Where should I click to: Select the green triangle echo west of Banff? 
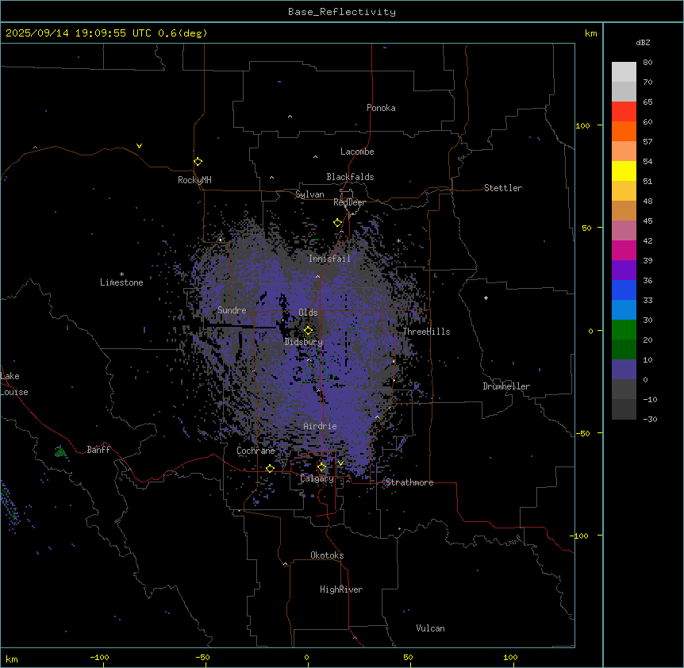(x=60, y=451)
